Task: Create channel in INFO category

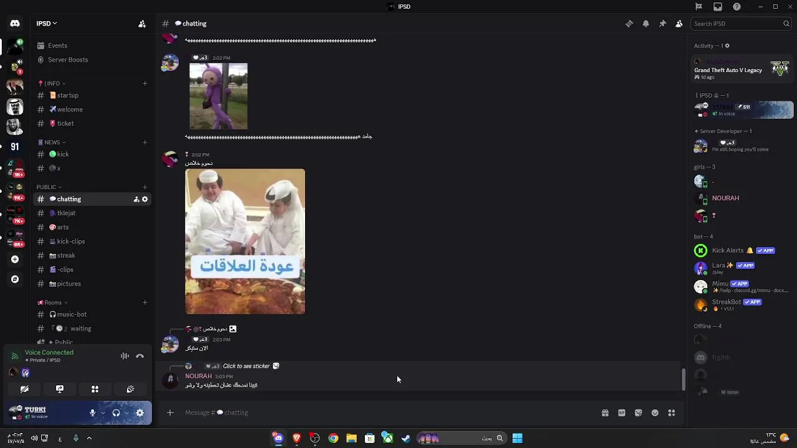Action: [x=144, y=83]
